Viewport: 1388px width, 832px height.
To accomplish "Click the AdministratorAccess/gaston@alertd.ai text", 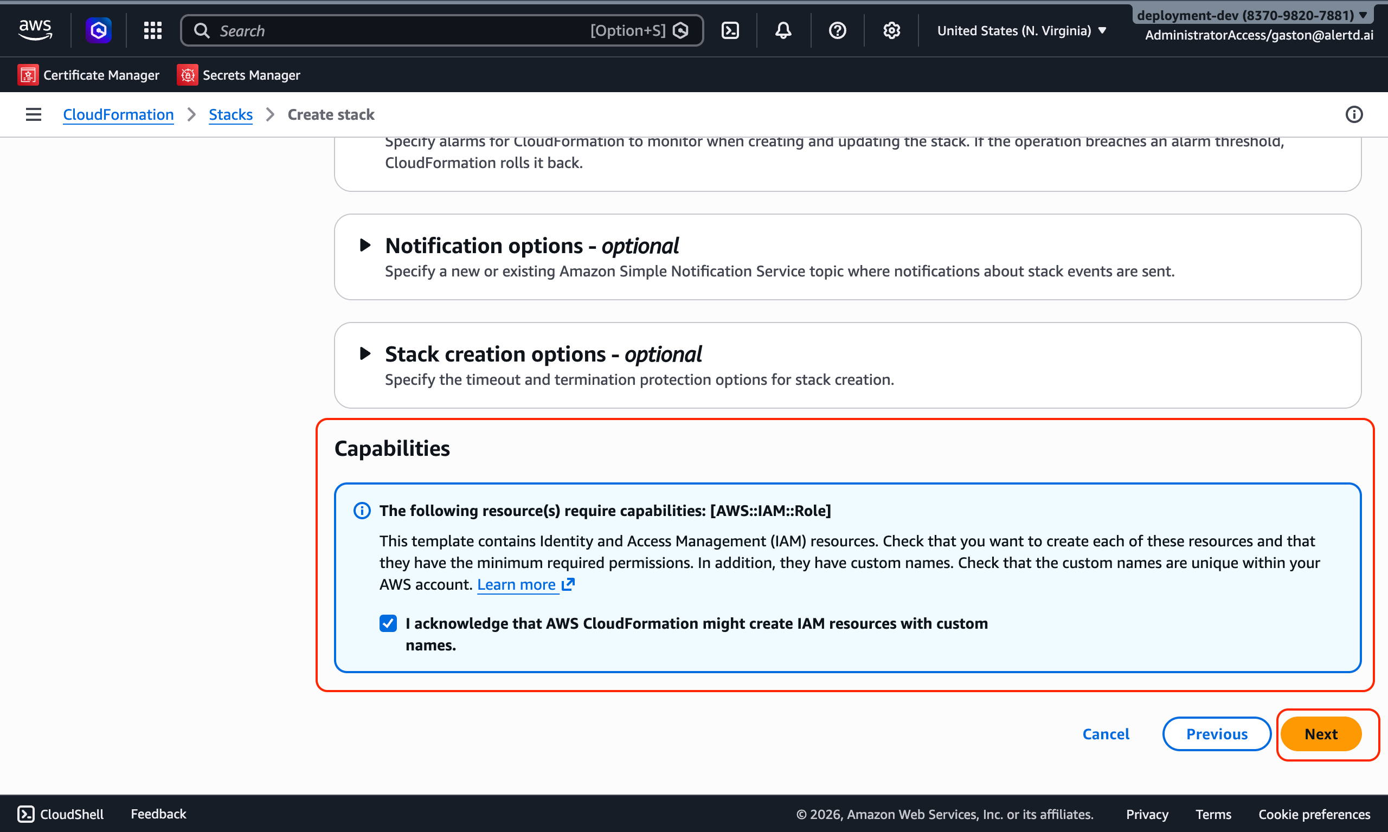I will 1259,35.
